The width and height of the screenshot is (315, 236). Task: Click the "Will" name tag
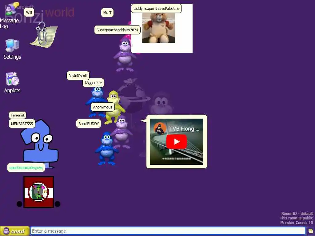pyautogui.click(x=29, y=12)
